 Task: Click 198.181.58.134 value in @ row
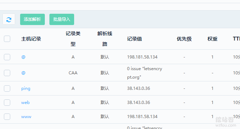[142, 57]
